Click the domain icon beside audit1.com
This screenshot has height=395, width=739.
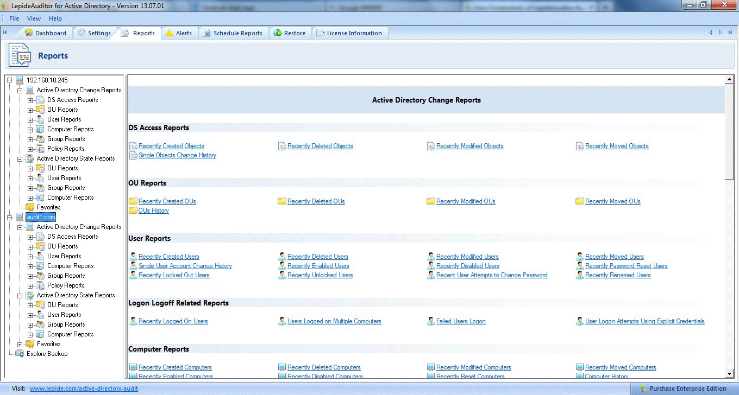(20, 217)
